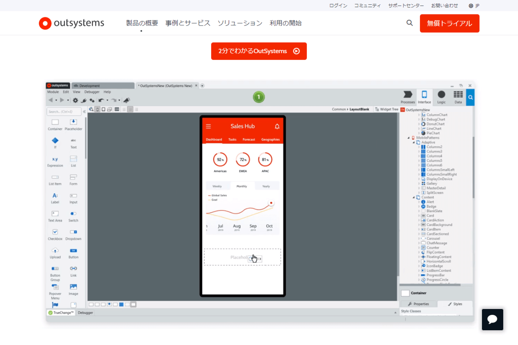Collapse the MobilePatterns tree node
Screen dimensions: 518x345
click(x=409, y=138)
